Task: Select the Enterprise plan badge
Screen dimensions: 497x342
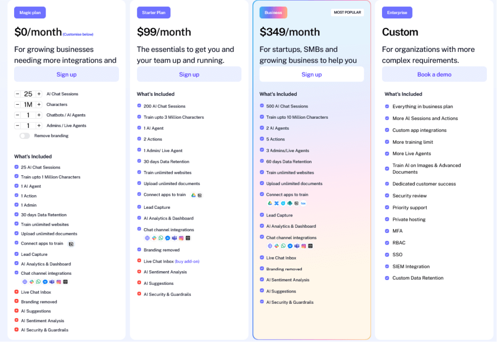Action: click(397, 12)
